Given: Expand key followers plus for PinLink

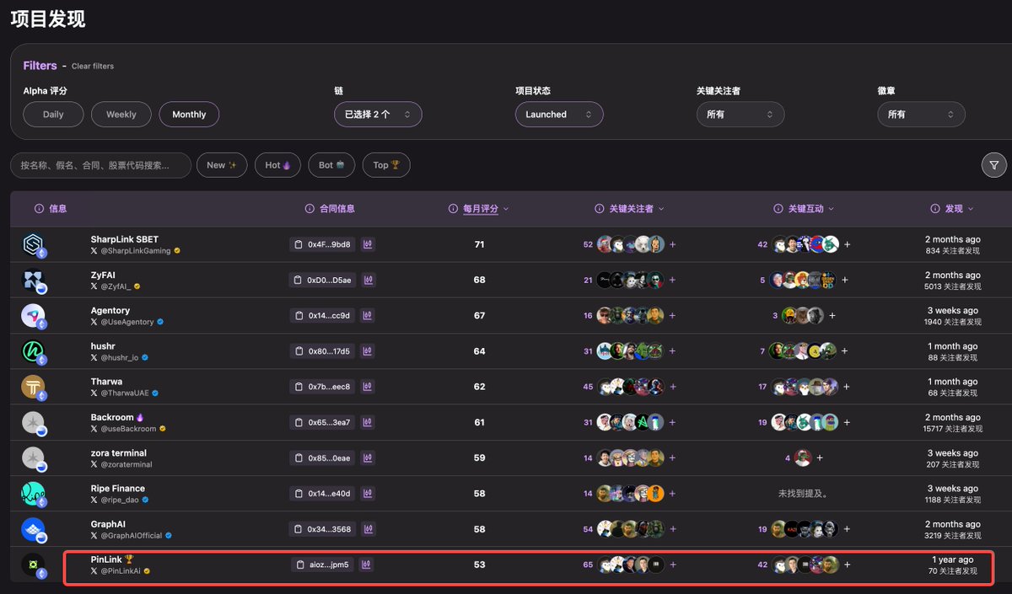Looking at the screenshot, I should pyautogui.click(x=672, y=565).
